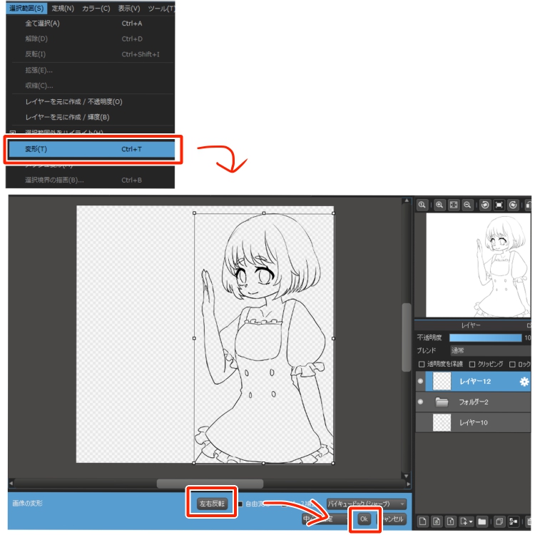This screenshot has width=535, height=535.
Task: Click the scroll right arrow on canvas
Action: pos(408,484)
